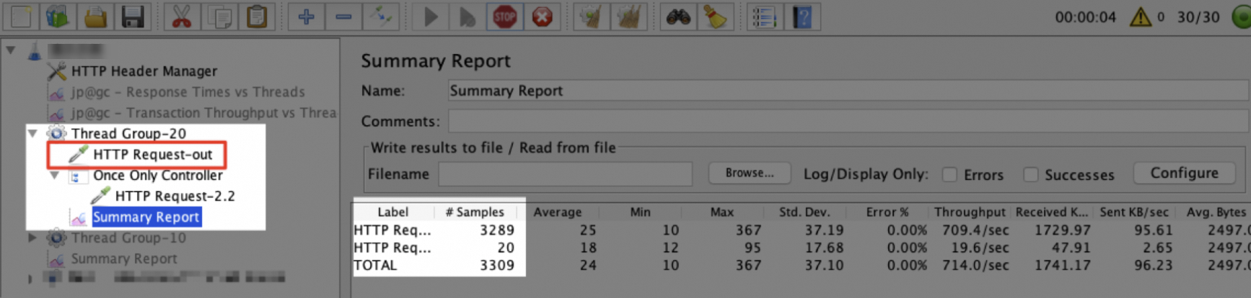Sort by Throughput column header
The height and width of the screenshot is (298, 1251).
970,212
